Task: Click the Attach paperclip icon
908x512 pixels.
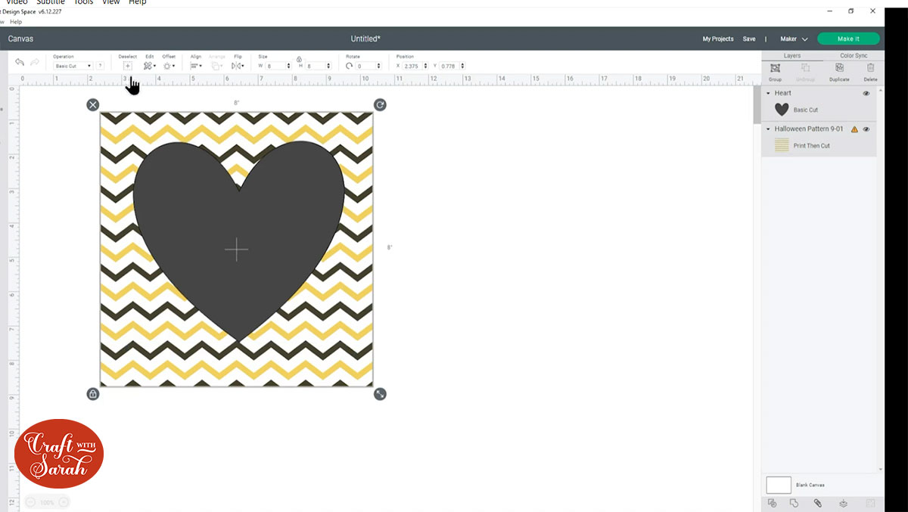Action: click(818, 503)
